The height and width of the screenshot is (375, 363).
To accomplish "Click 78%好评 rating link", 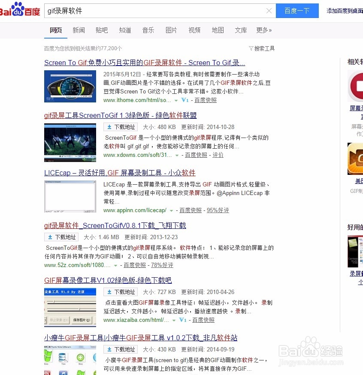I will [162, 265].
